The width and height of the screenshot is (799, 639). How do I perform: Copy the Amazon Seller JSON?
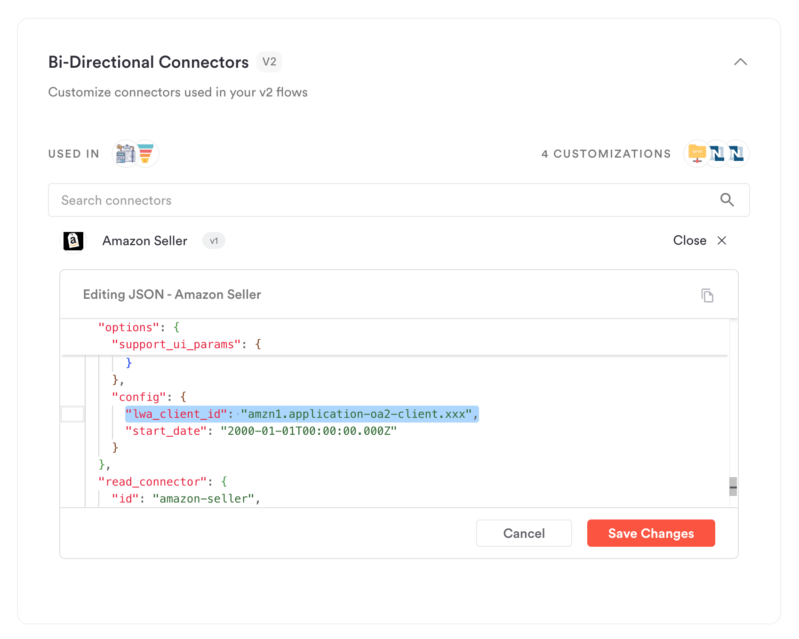click(707, 296)
